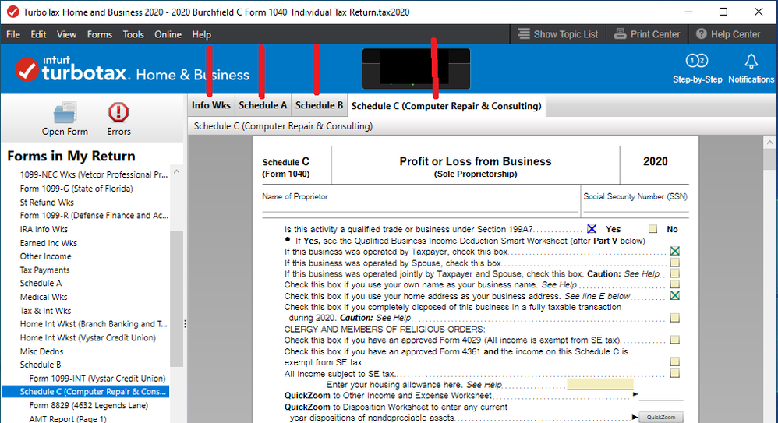Click the QuickZoom button for dispositions
Screen dimensions: 778x423
(x=661, y=418)
